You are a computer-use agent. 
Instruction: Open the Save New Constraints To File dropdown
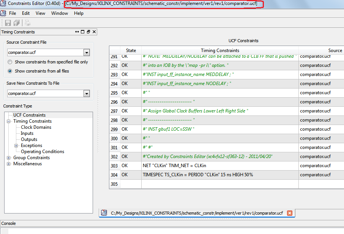coord(87,93)
